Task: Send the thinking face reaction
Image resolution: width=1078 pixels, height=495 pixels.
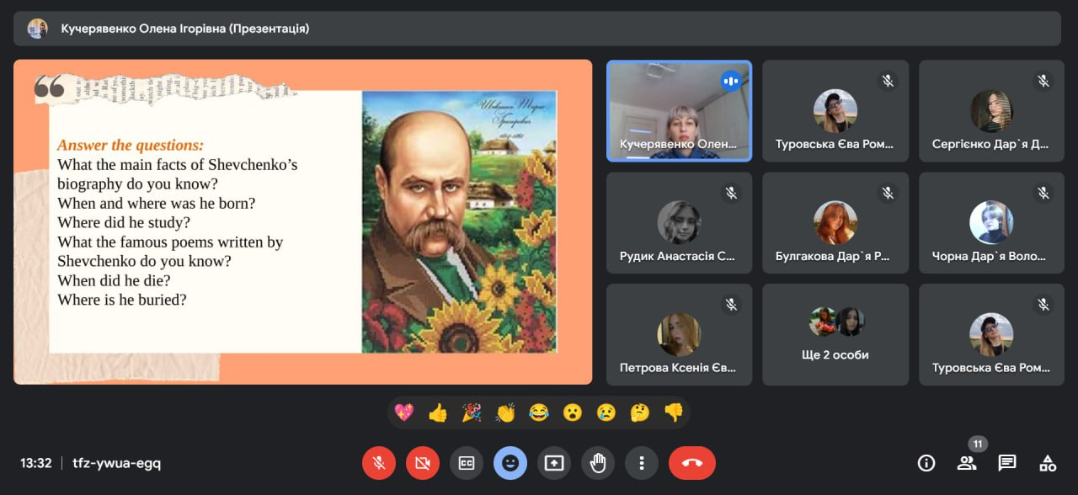Action: tap(640, 412)
